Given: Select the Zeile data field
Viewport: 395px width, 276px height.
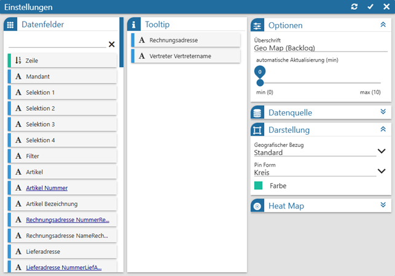Looking at the screenshot, I should click(61, 60).
